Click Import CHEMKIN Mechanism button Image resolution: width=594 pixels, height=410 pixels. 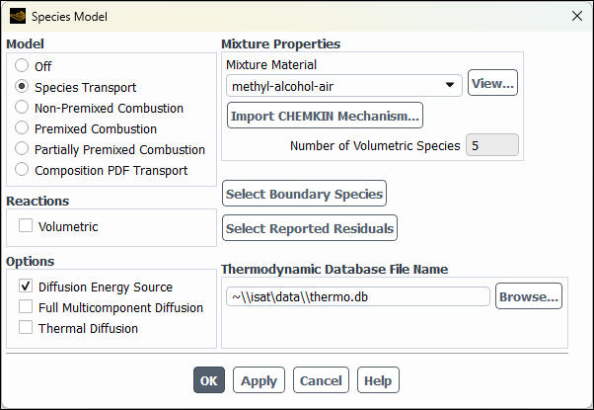[x=325, y=116]
